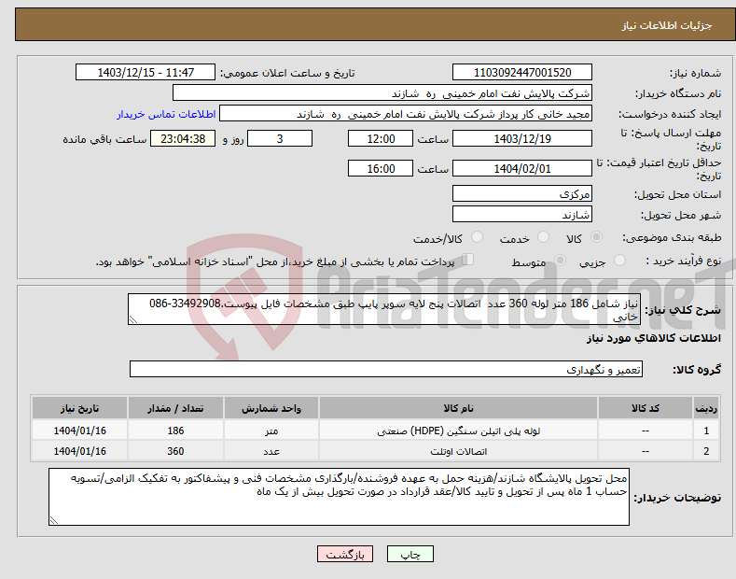
Task: Click the شرح کلی نیاز description text area
Action: [x=384, y=309]
